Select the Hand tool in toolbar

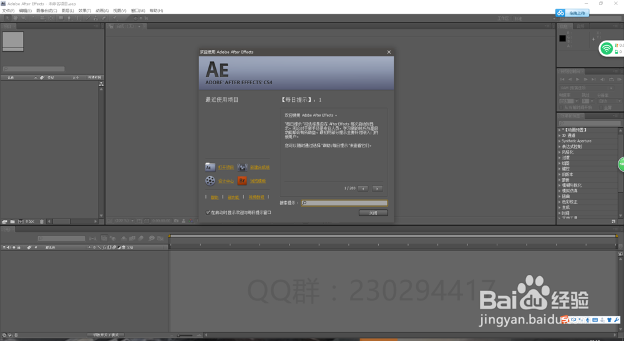coord(16,18)
